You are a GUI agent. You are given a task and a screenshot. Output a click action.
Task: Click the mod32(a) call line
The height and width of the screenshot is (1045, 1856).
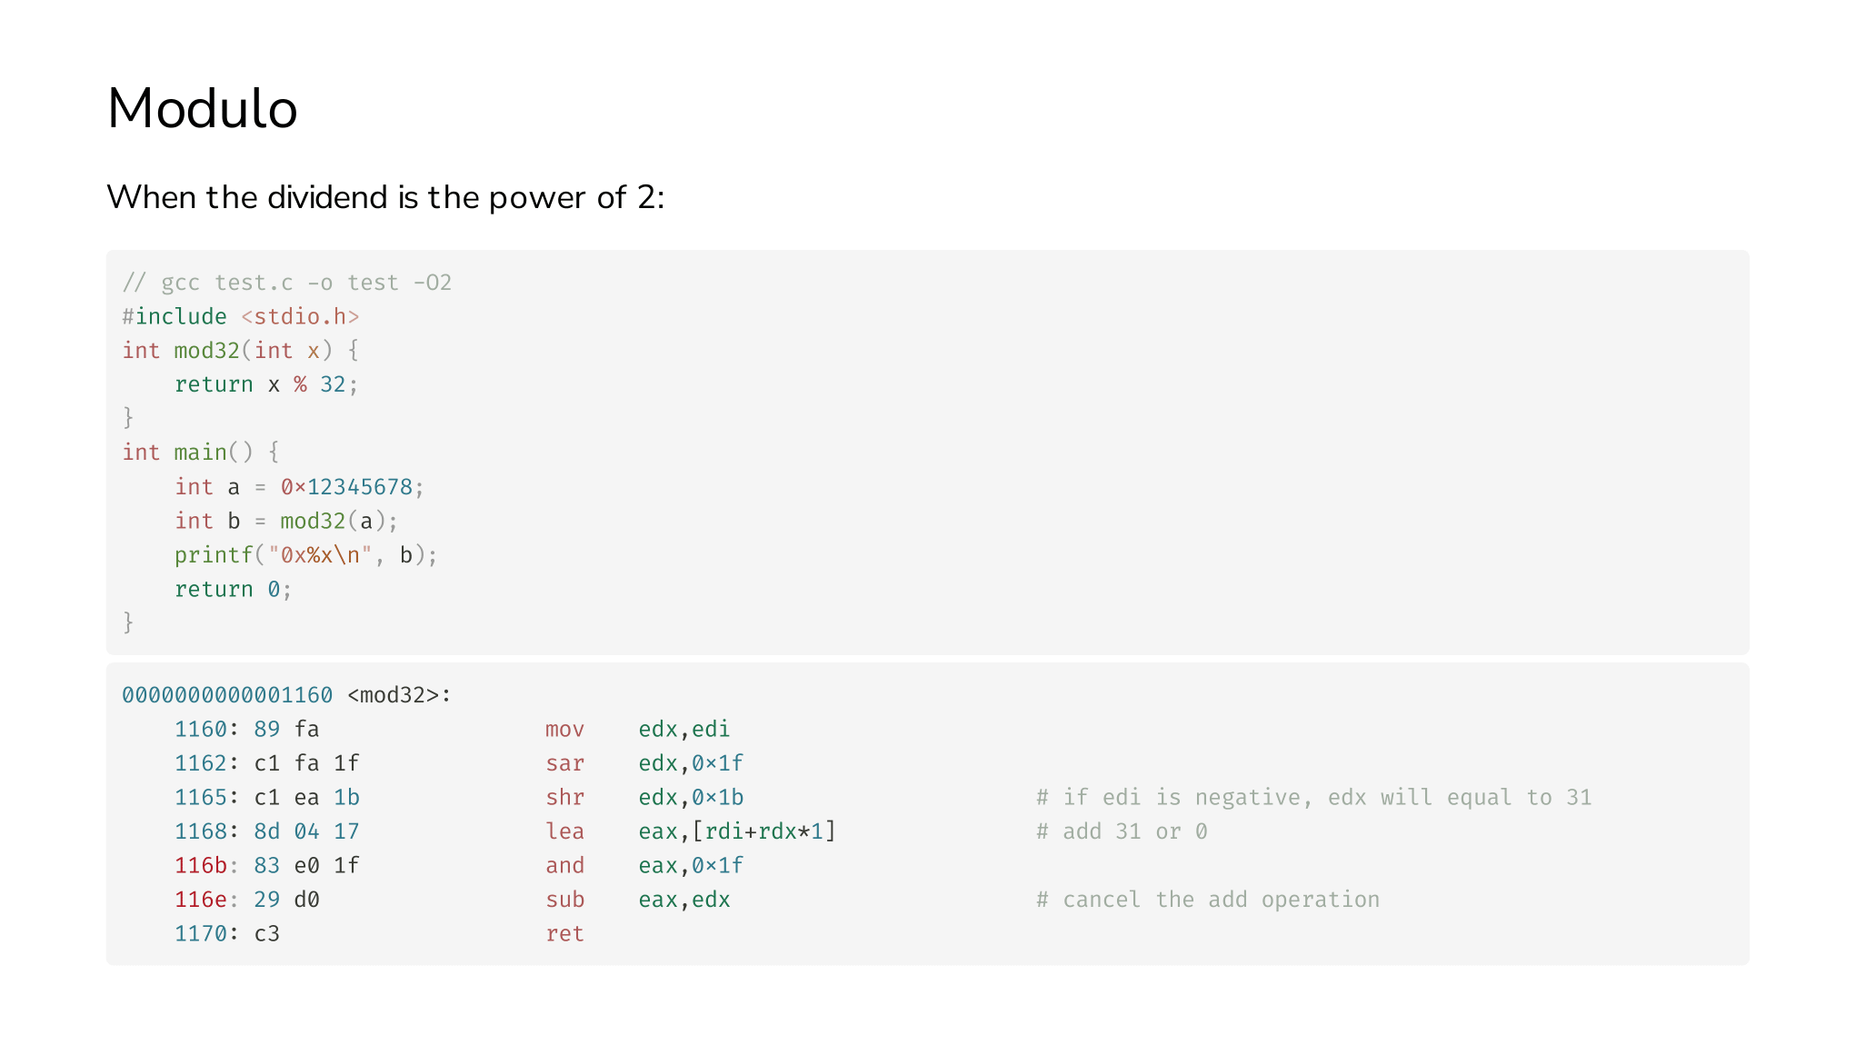[286, 521]
